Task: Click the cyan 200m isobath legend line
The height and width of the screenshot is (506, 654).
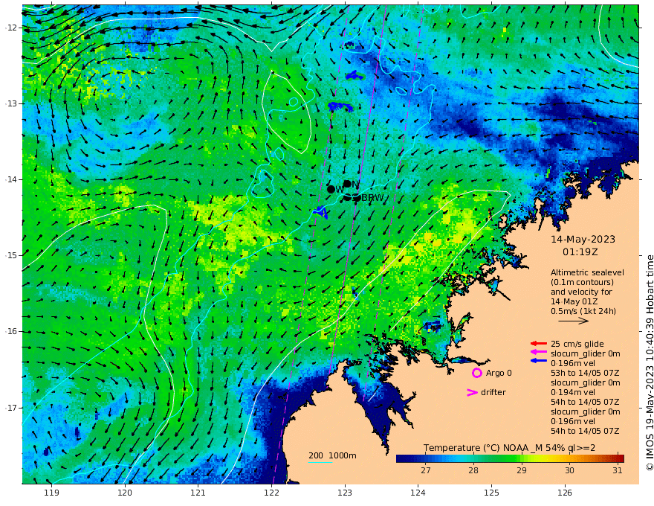Action: click(x=320, y=463)
